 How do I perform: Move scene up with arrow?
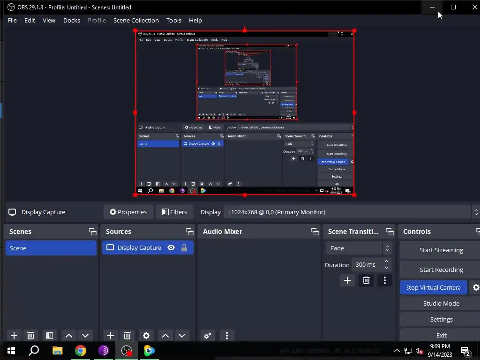[x=69, y=336]
